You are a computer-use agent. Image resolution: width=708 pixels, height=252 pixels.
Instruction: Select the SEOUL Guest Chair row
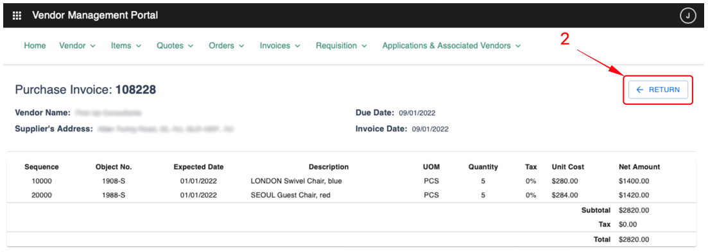(x=351, y=195)
